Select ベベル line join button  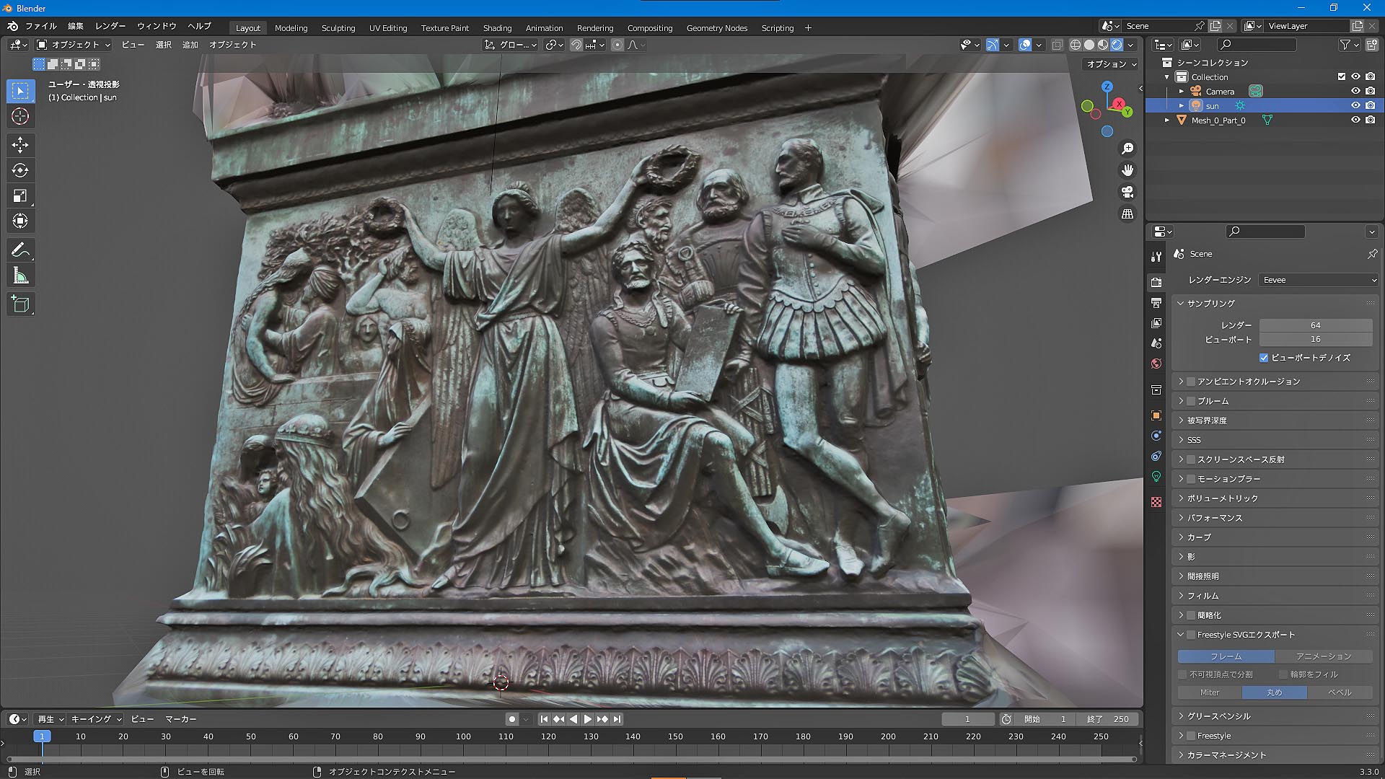pyautogui.click(x=1340, y=692)
